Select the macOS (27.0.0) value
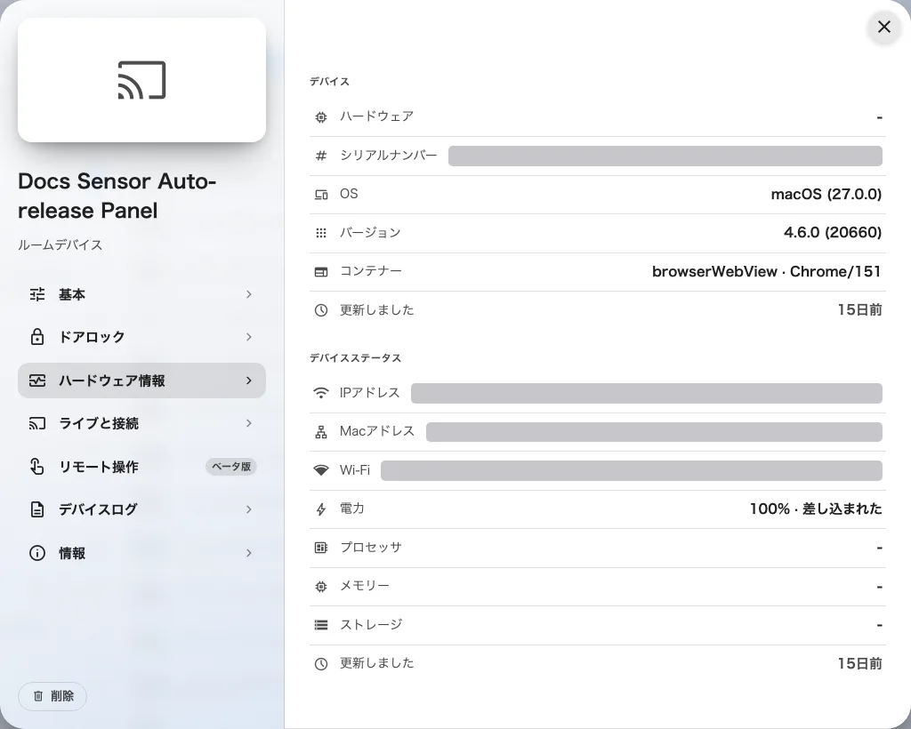Image resolution: width=911 pixels, height=729 pixels. coord(826,195)
